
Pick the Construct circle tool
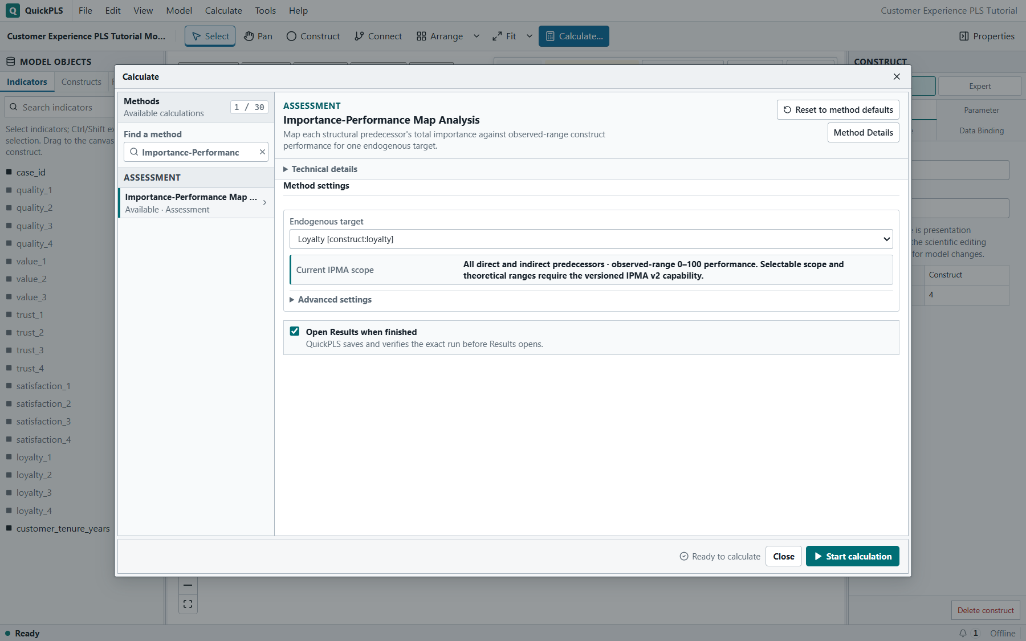(x=313, y=36)
